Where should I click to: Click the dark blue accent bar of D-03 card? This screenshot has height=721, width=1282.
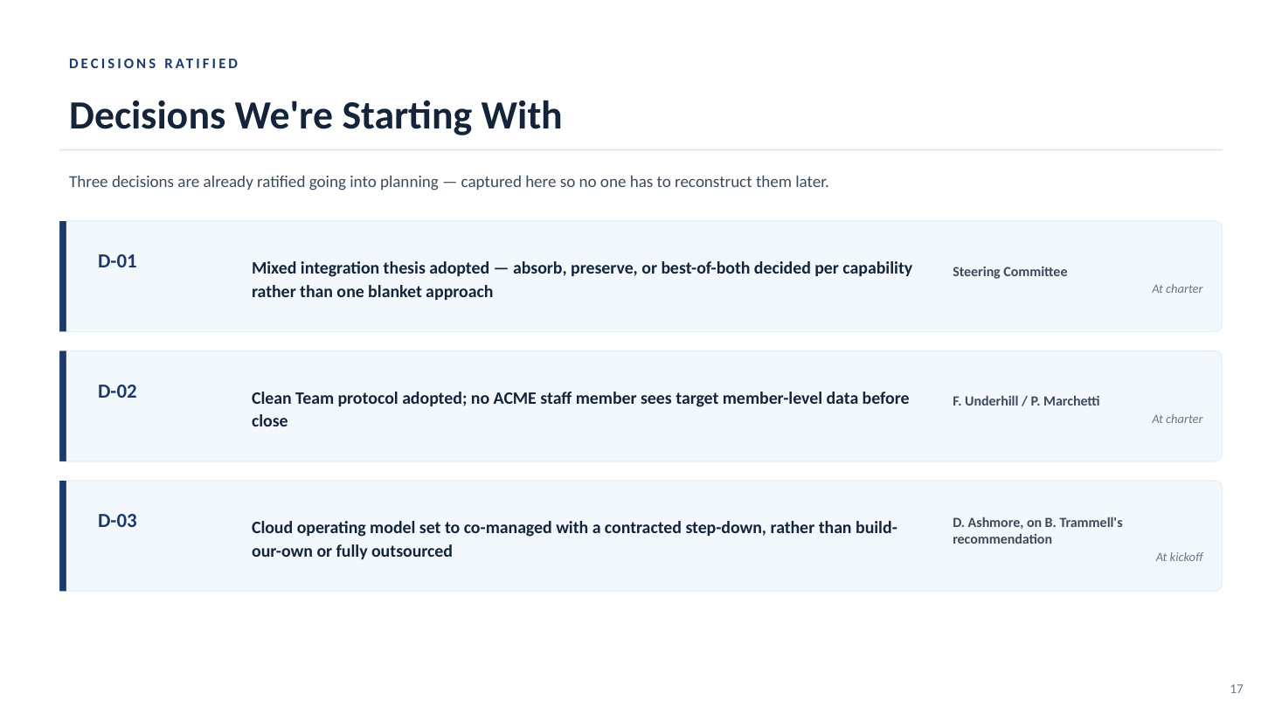coord(63,536)
